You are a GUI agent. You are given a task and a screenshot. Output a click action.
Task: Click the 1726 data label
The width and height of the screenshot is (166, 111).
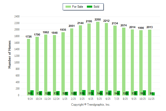(x=29, y=37)
